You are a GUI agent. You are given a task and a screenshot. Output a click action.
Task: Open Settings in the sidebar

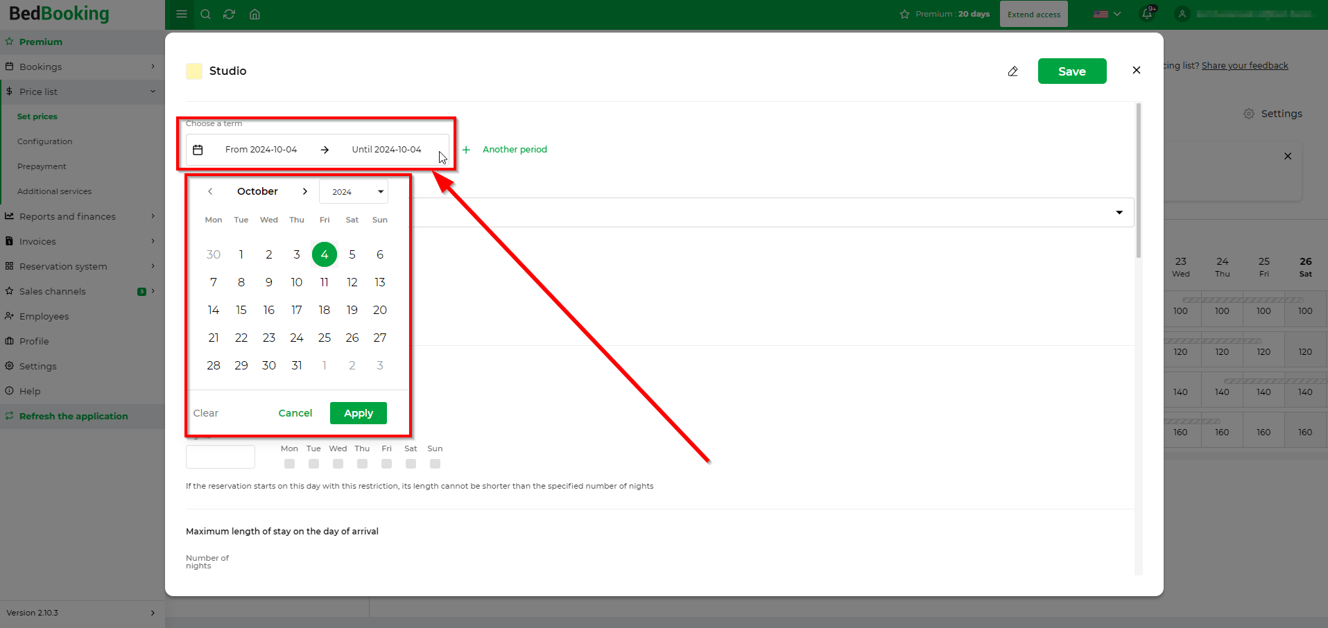[x=82, y=366]
